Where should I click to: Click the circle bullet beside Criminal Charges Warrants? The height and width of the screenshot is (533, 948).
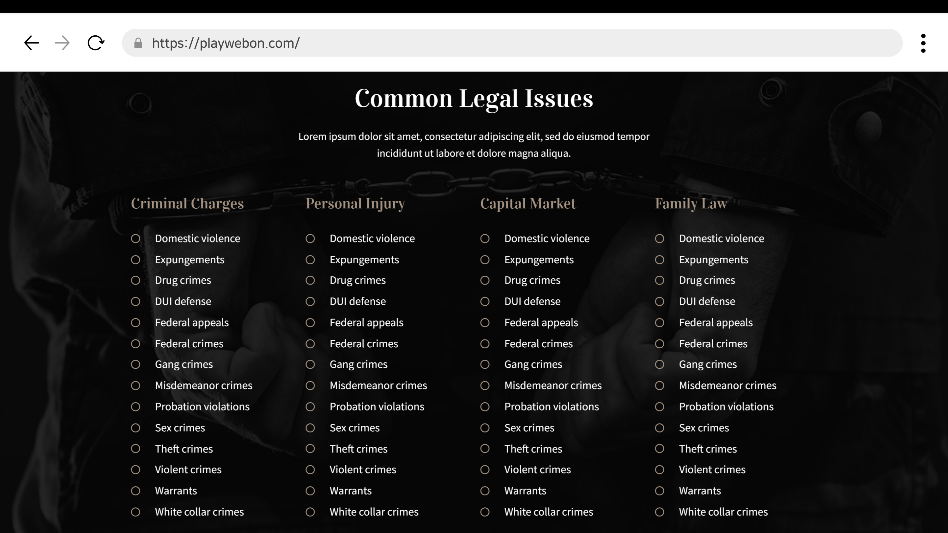(136, 491)
